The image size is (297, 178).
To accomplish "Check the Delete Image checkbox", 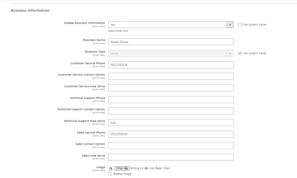I will 110,174.
